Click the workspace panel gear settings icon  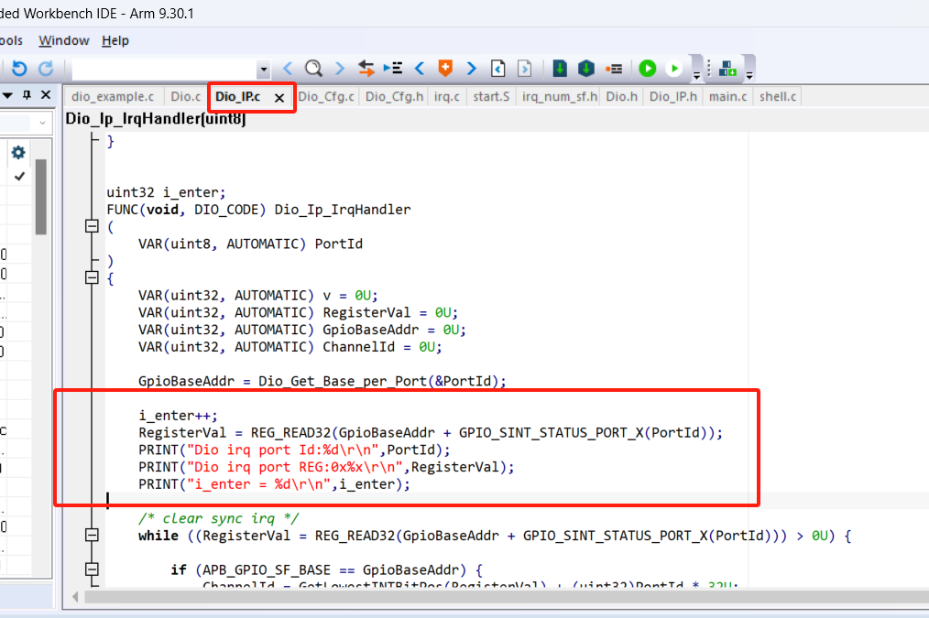tap(18, 152)
